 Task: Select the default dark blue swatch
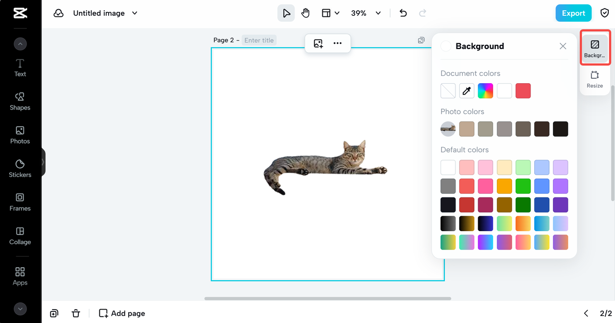(x=541, y=205)
